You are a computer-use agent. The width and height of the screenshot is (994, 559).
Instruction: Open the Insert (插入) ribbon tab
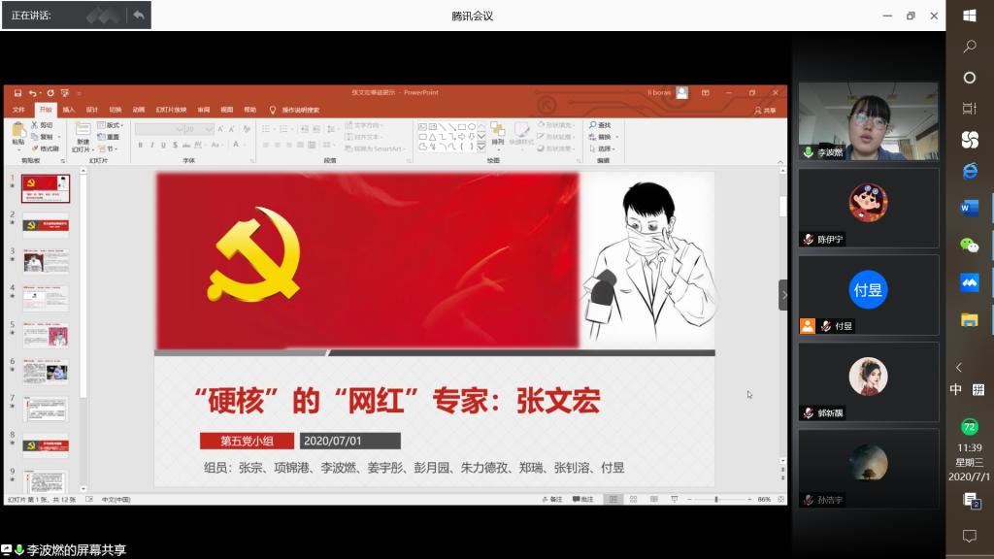pos(69,110)
